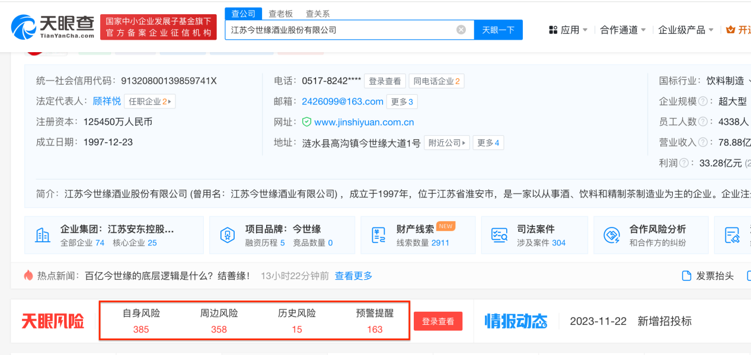Click the email link 2426099@163.com
The width and height of the screenshot is (751, 355).
click(343, 101)
